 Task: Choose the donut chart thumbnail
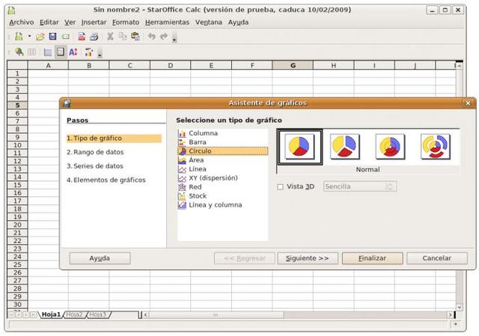tap(390, 147)
